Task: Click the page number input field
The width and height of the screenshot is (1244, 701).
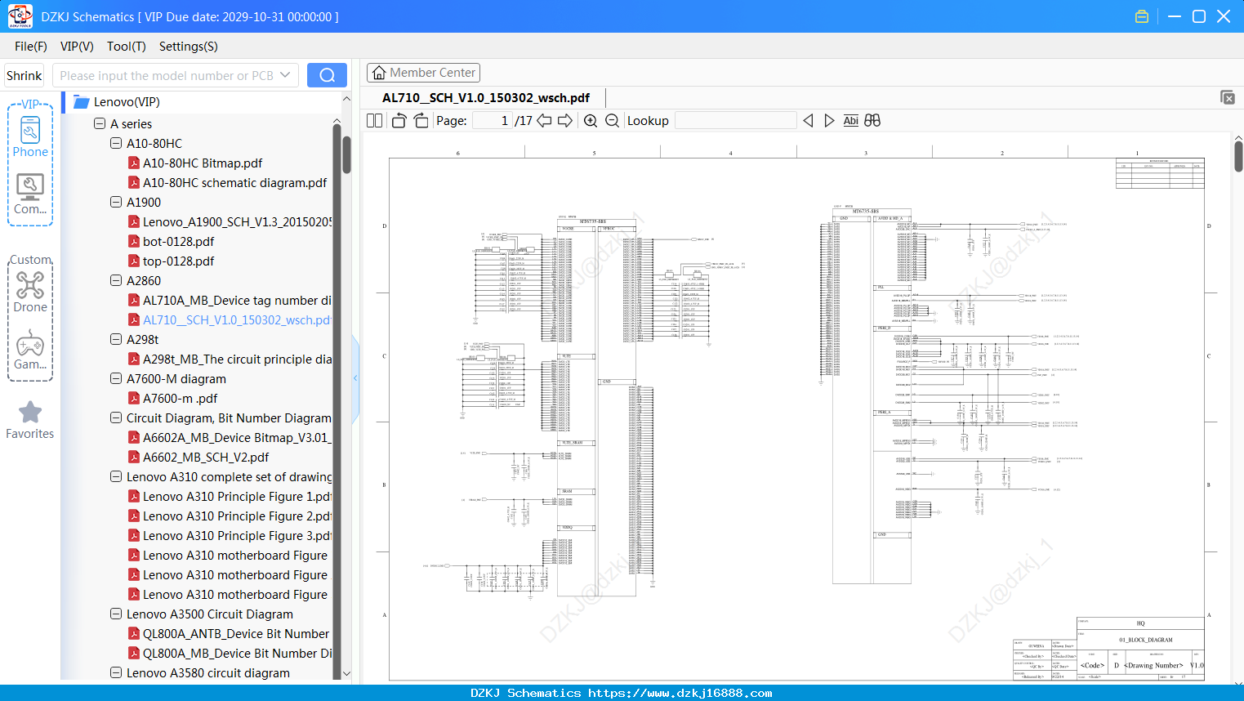Action: click(493, 121)
